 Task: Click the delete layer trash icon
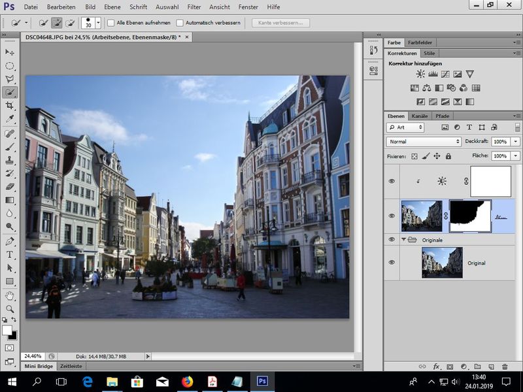click(505, 367)
